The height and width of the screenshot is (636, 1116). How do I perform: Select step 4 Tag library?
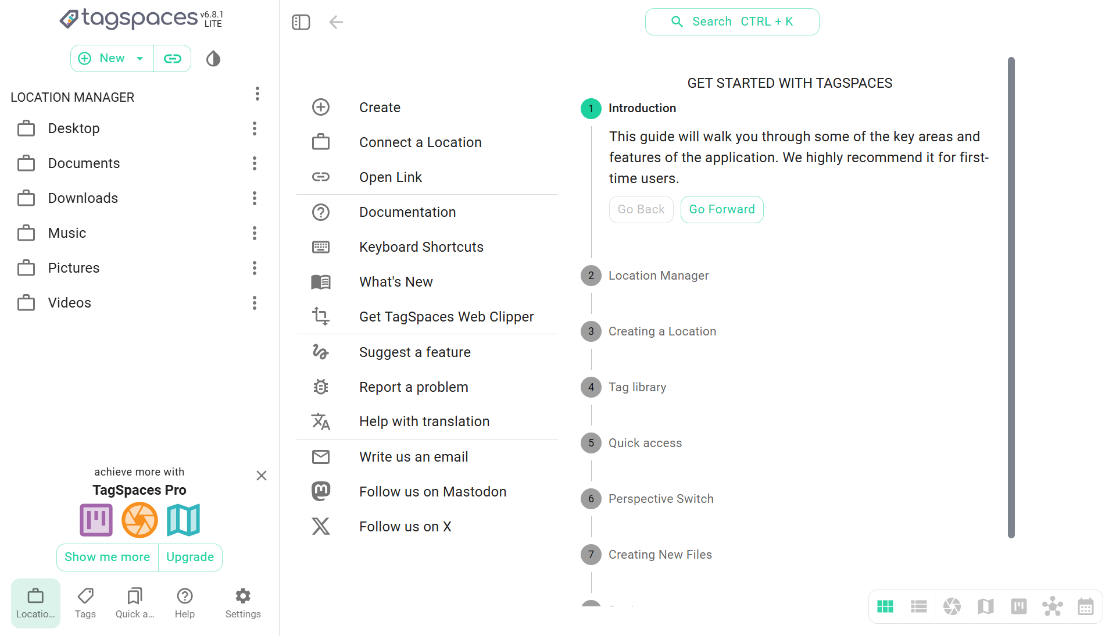pyautogui.click(x=624, y=387)
